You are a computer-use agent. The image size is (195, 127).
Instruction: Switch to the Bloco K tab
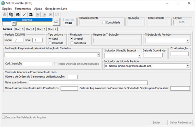(52, 29)
